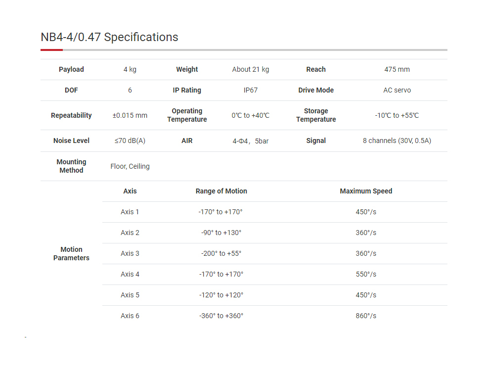Click the ±0.015 mm repeatability value
The image size is (486, 380).
pyautogui.click(x=130, y=115)
